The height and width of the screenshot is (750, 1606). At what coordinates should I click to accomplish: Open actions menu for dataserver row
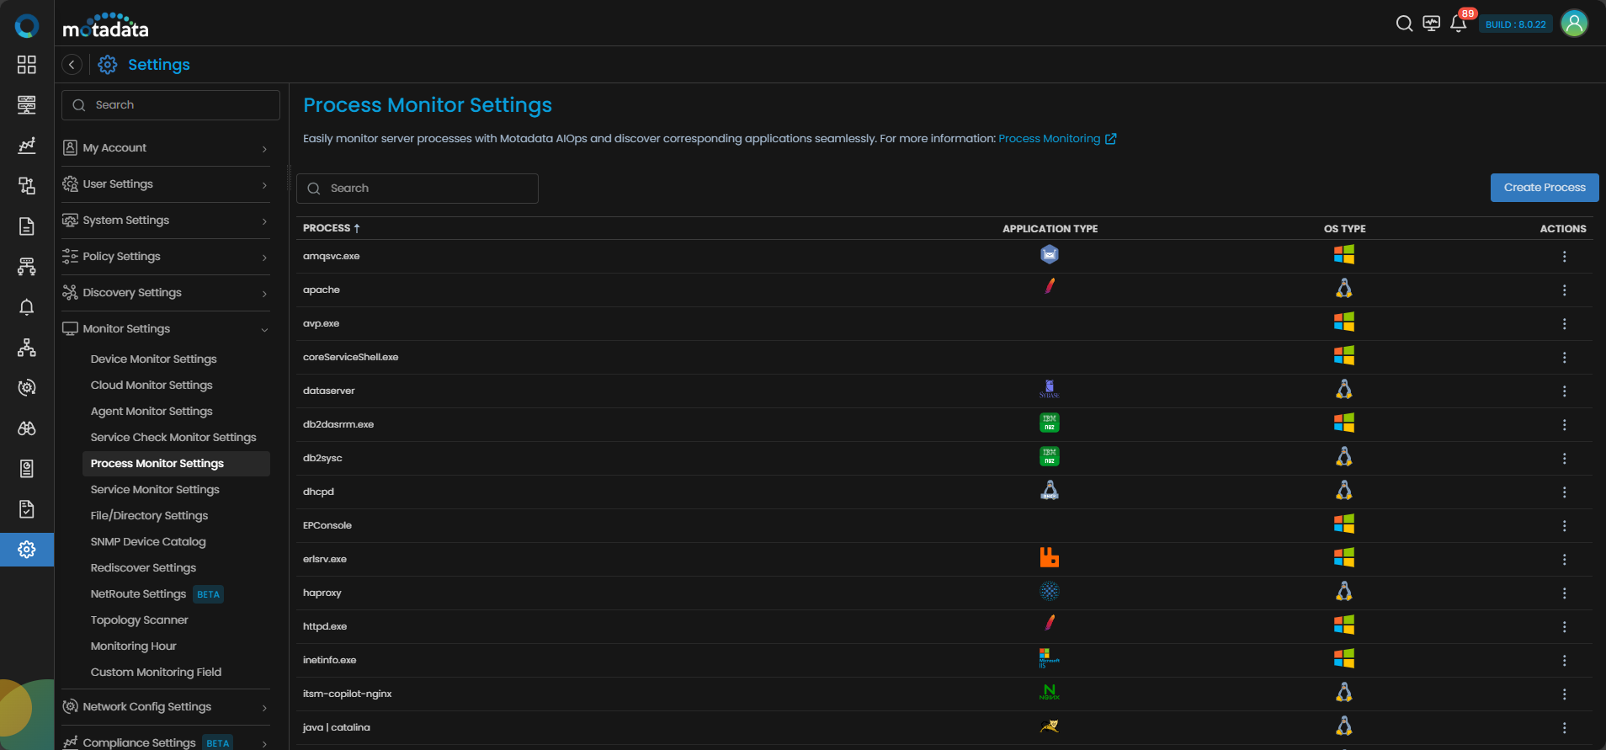point(1564,391)
